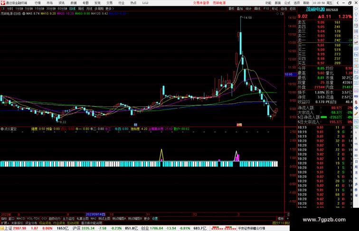The image size is (359, 231).
Task: Click the blue cross move icon in right sidebar
Action: (356, 108)
